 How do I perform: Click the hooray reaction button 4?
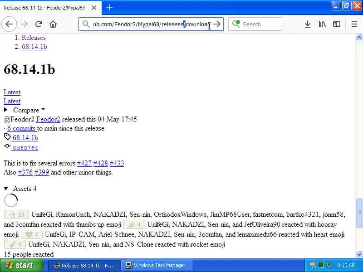(134, 224)
